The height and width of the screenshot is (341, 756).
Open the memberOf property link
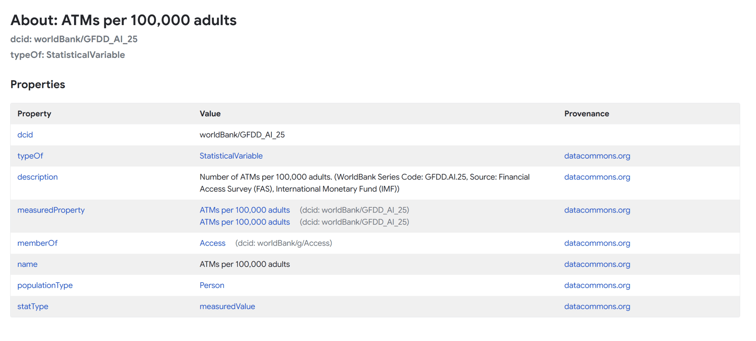[x=38, y=243]
